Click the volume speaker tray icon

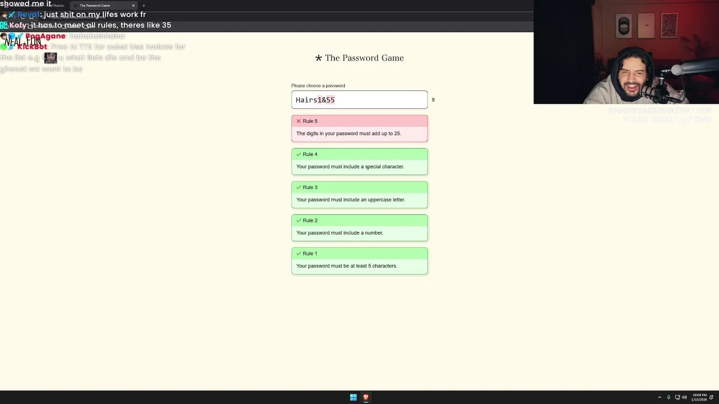[684, 397]
